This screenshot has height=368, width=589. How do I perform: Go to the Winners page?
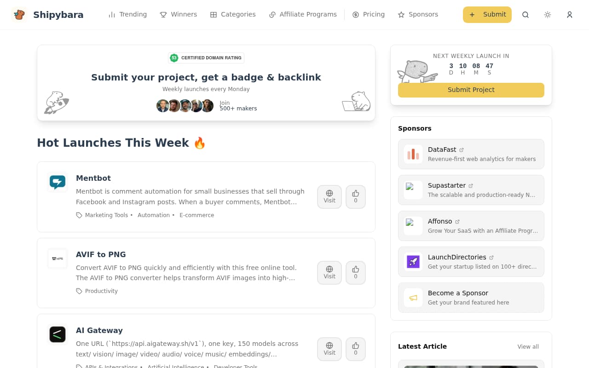click(179, 15)
